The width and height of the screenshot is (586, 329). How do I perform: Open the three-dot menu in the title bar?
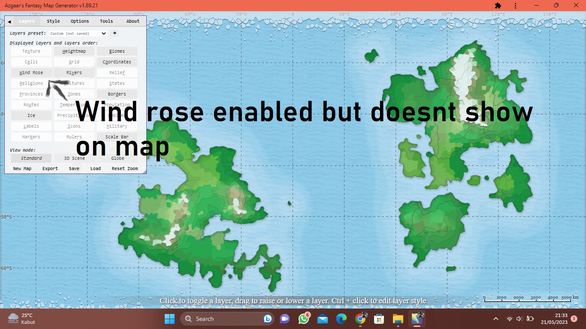(x=515, y=6)
